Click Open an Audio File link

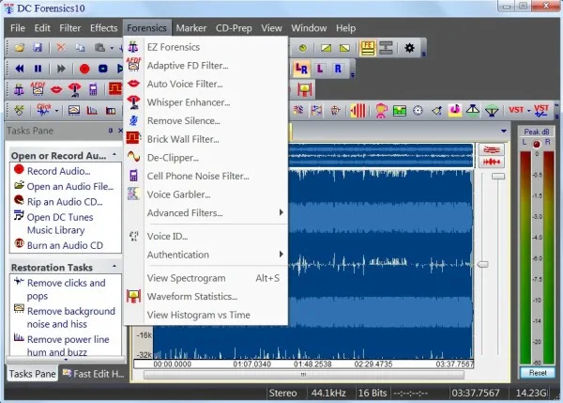(70, 187)
